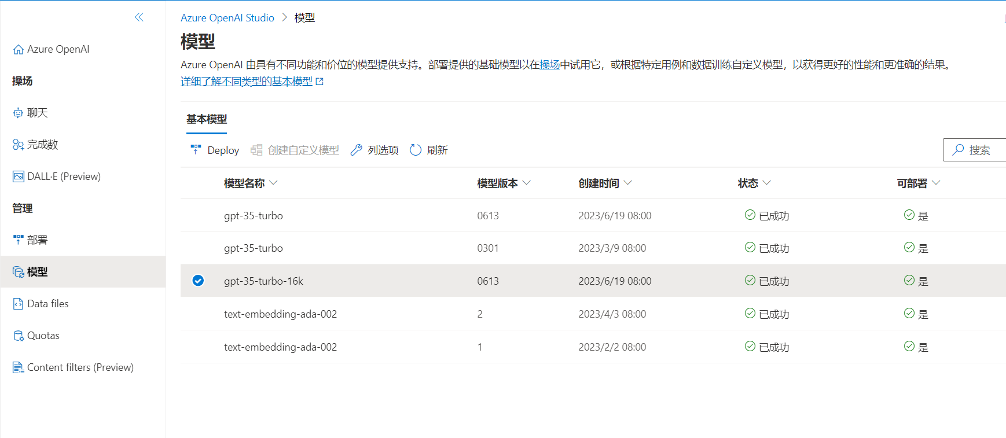Click the deployable check icon for gpt-35-turbo-16k
The height and width of the screenshot is (438, 1006).
point(909,280)
